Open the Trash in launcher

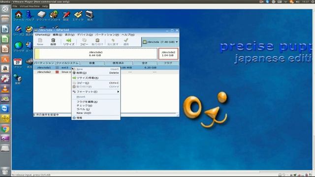5,171
